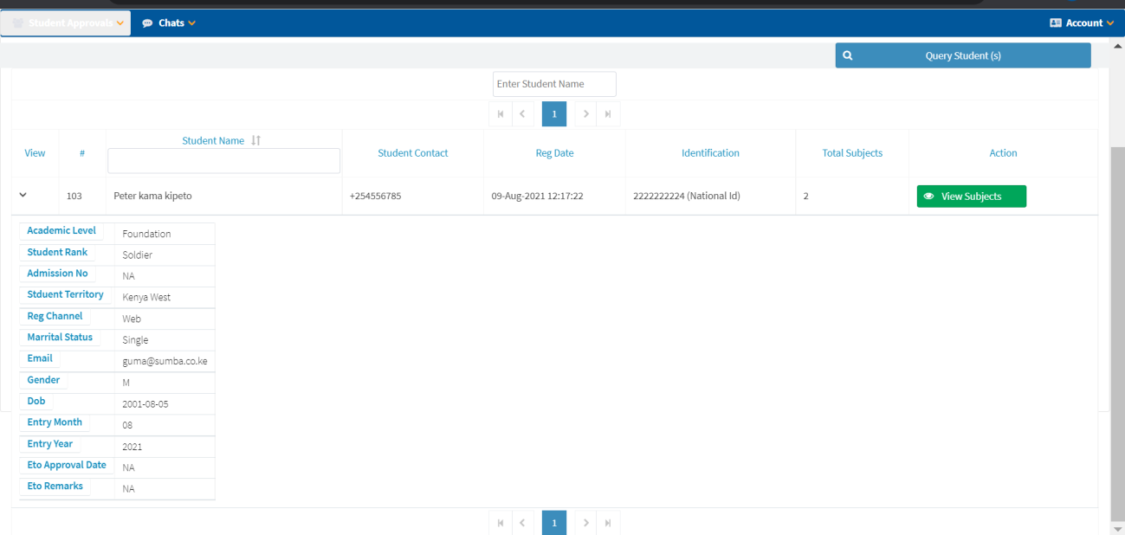1125x535 pixels.
Task: Click the bottom pagination previous-page arrow
Action: (522, 523)
